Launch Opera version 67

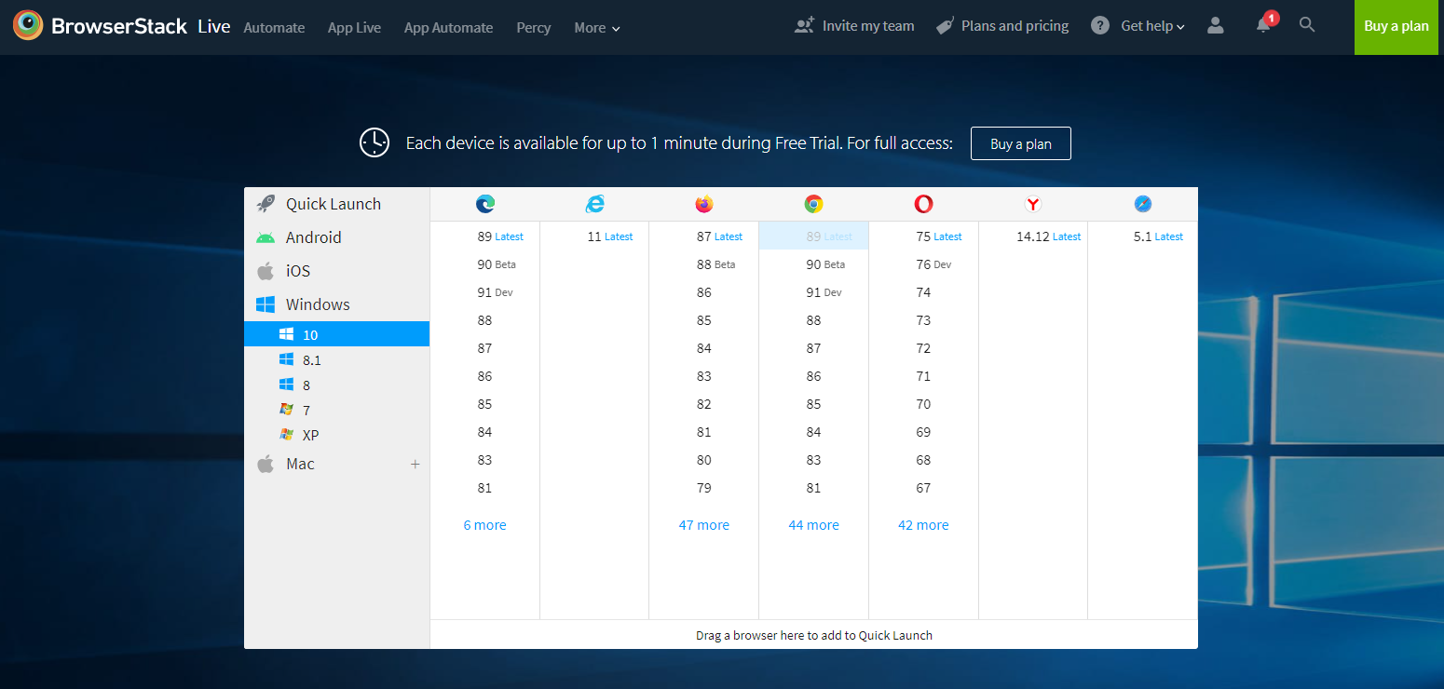(923, 488)
